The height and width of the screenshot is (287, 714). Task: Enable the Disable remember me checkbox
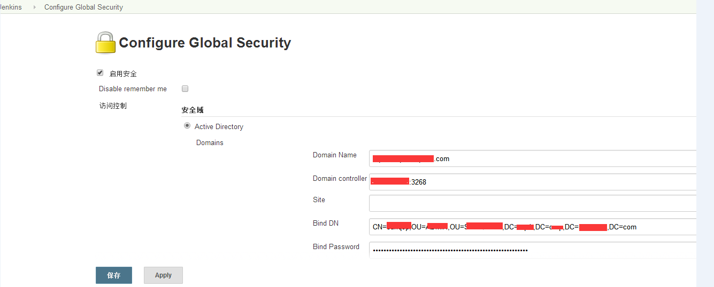(x=185, y=89)
